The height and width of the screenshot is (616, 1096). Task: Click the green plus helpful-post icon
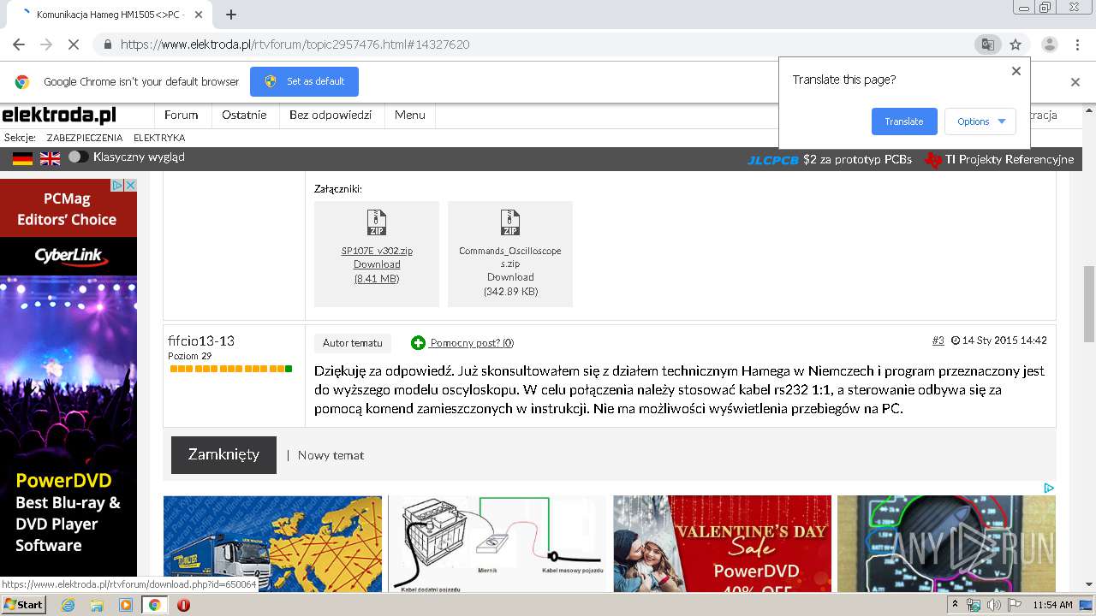[x=418, y=343]
